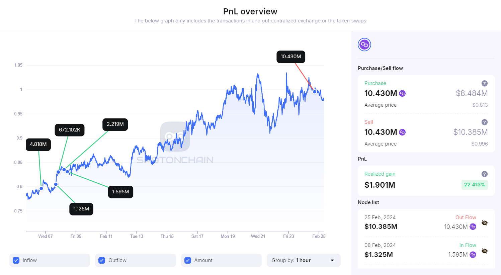Viewport: 501px width, 275px height.
Task: Uncheck the Outflow checkbox
Action: 102,260
